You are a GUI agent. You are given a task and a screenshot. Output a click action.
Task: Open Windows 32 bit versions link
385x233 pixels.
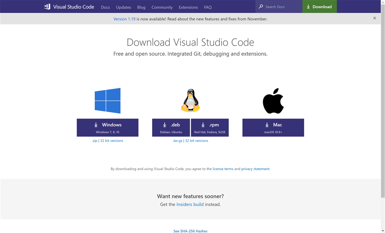[111, 141]
